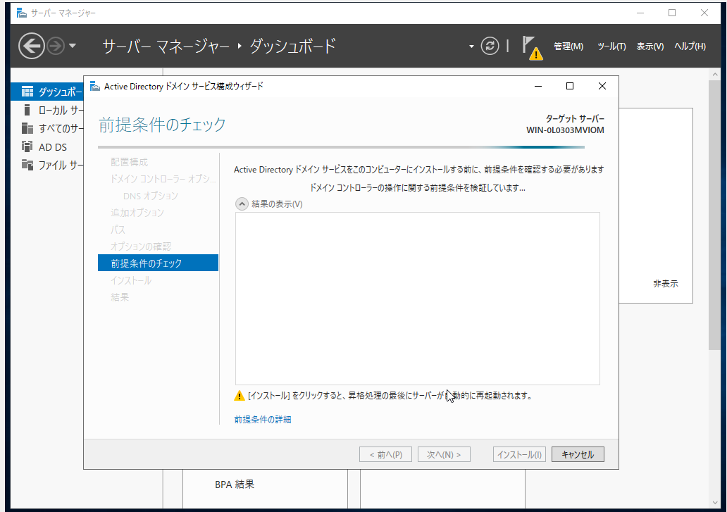
Task: Click the キャンセル button in the wizard
Action: [x=578, y=454]
